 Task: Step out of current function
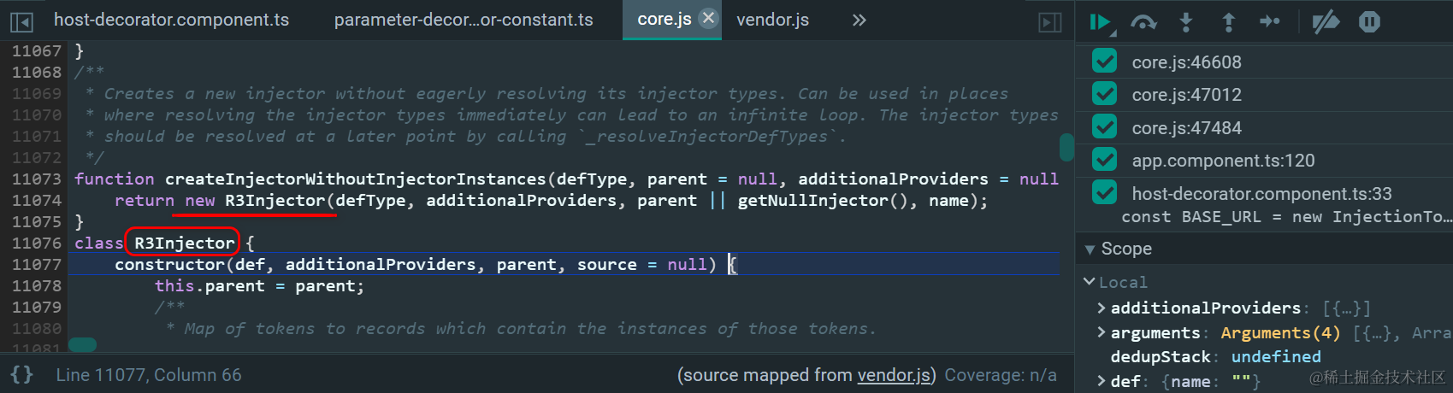(x=1228, y=22)
